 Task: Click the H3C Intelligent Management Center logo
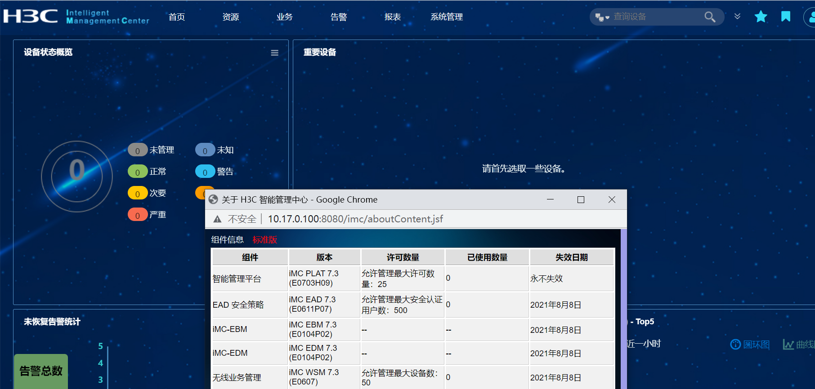[76, 17]
